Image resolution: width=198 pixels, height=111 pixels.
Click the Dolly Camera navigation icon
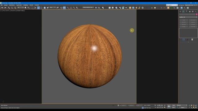point(189,105)
